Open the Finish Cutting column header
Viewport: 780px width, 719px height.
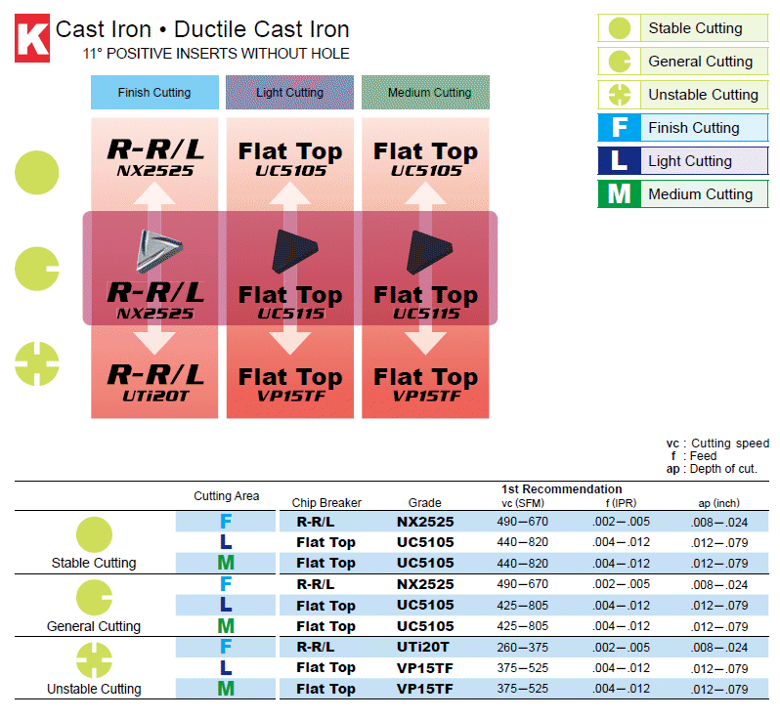pyautogui.click(x=154, y=93)
